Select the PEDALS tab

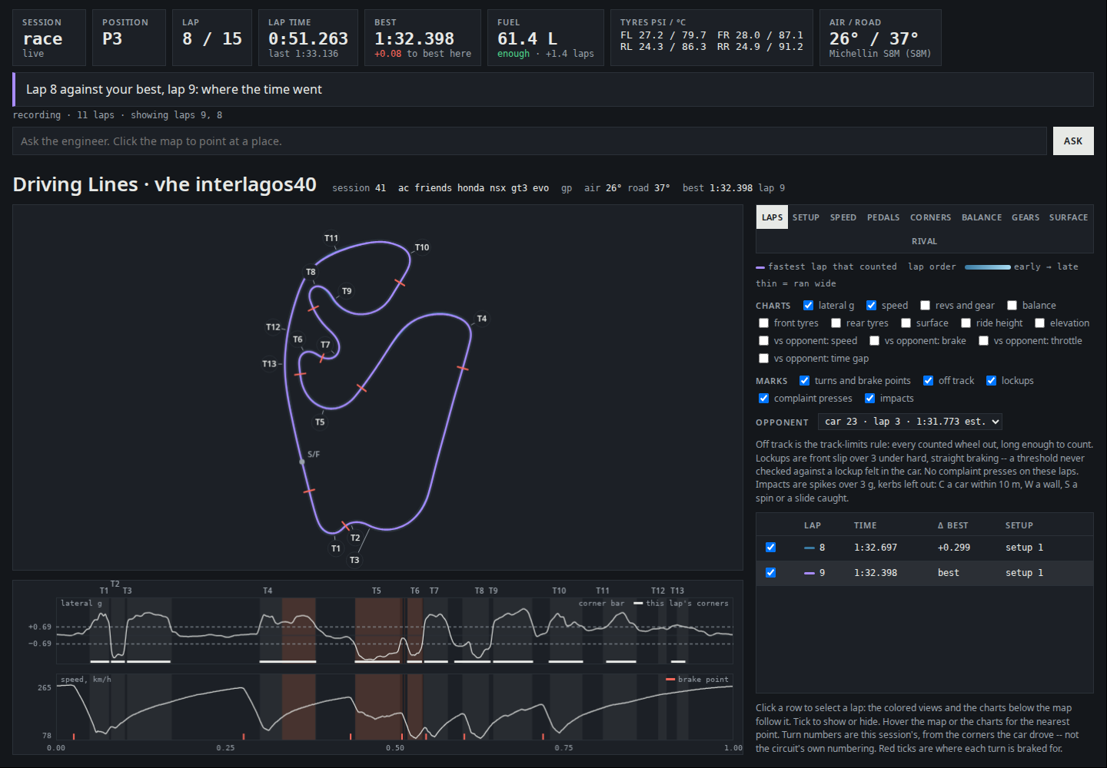[x=883, y=217]
